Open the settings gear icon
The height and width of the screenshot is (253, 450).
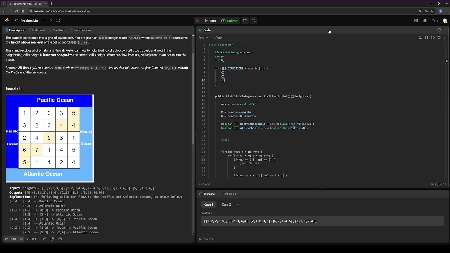click(425, 21)
